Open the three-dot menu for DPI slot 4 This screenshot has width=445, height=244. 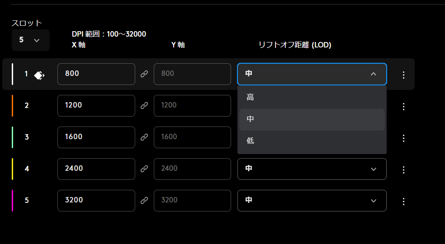(404, 170)
